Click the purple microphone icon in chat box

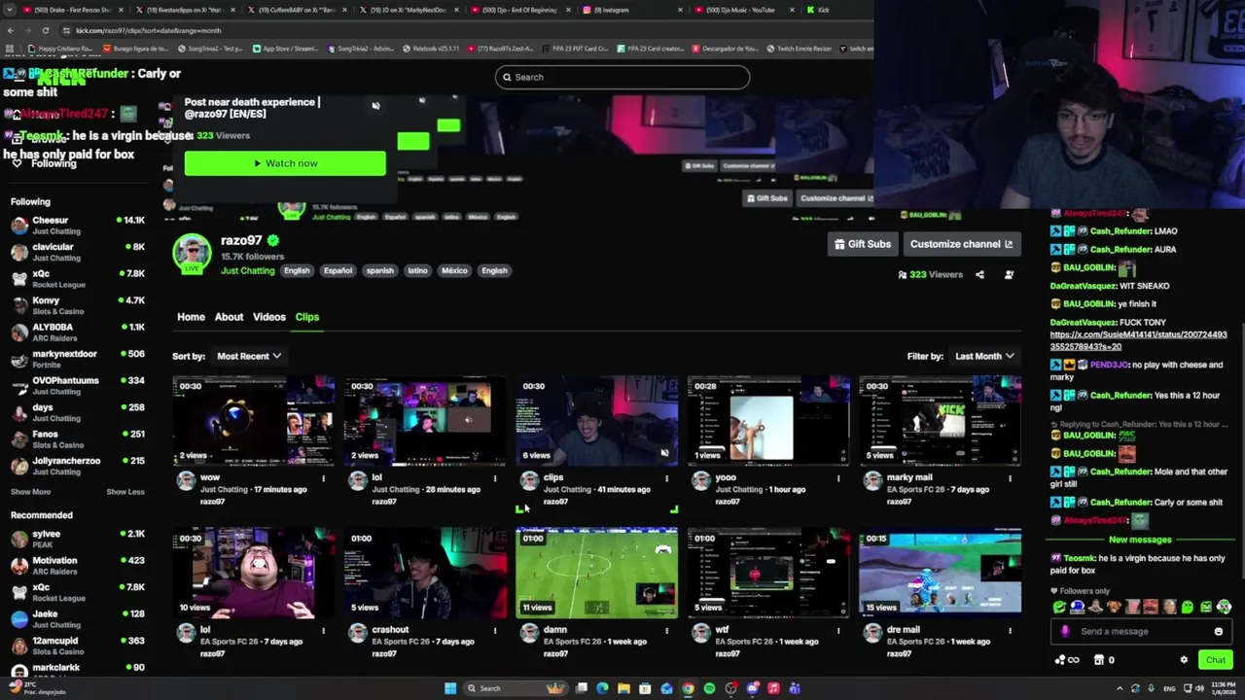coord(1064,631)
